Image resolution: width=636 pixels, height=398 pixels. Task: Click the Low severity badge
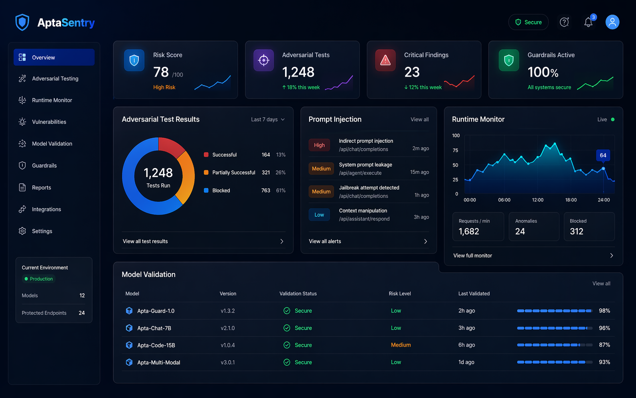point(319,215)
